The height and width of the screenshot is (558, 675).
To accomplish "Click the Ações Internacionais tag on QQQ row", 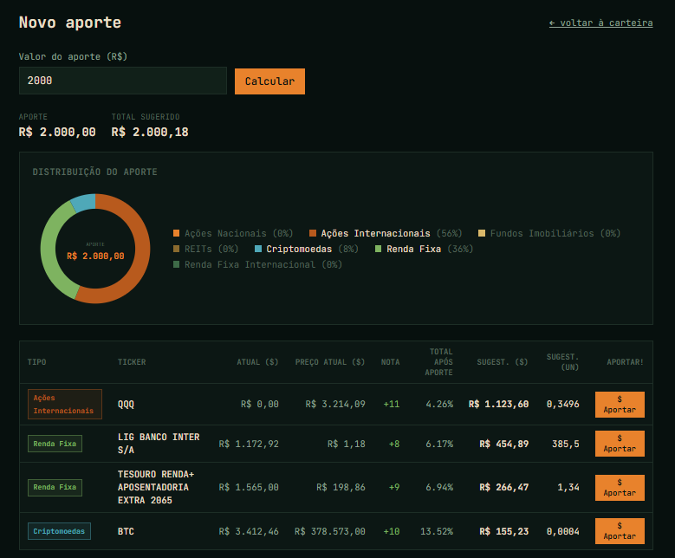I will [x=64, y=404].
